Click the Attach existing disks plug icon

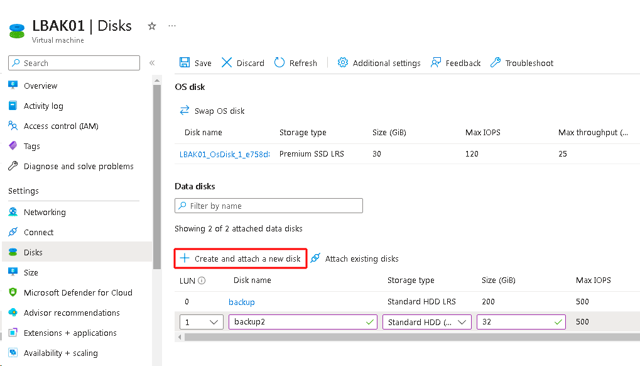[x=315, y=258]
